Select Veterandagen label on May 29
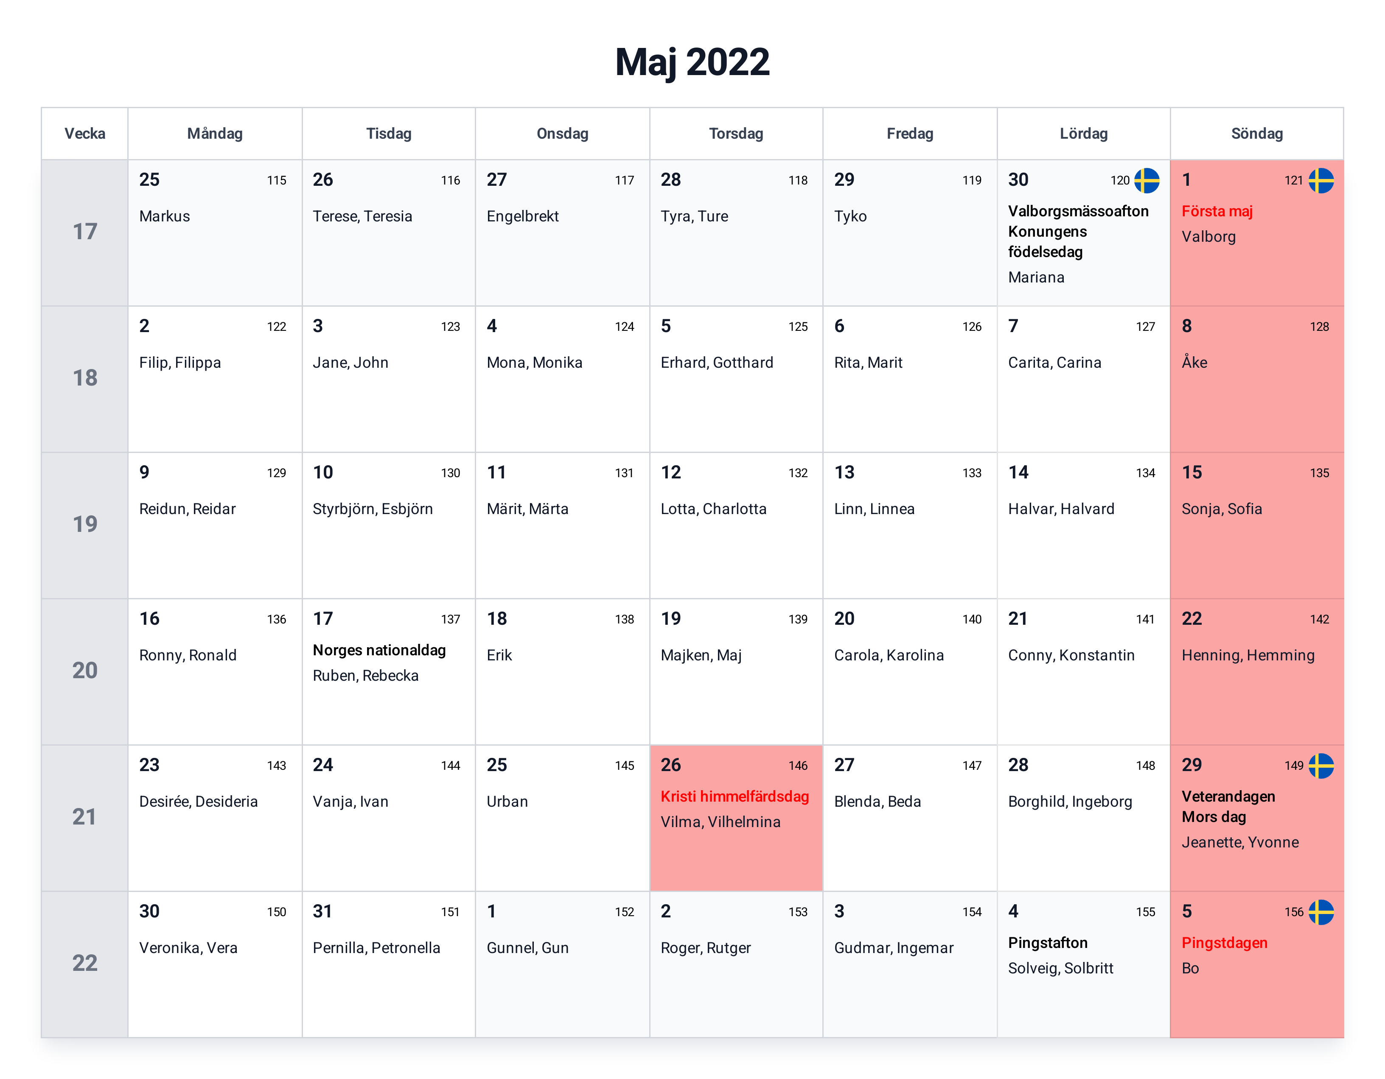Viewport: 1385px width, 1079px height. pyautogui.click(x=1228, y=796)
